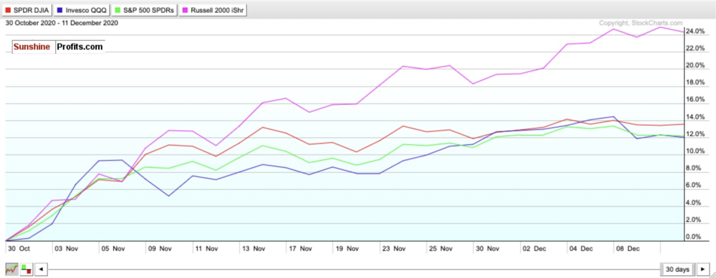Click the 04 Dec axis label

pos(581,249)
